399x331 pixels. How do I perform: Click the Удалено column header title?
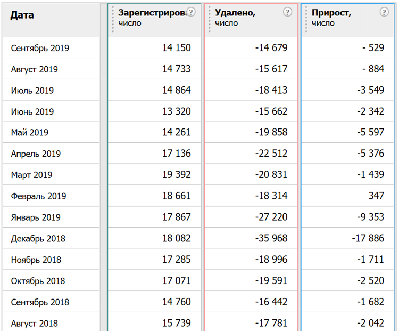235,12
